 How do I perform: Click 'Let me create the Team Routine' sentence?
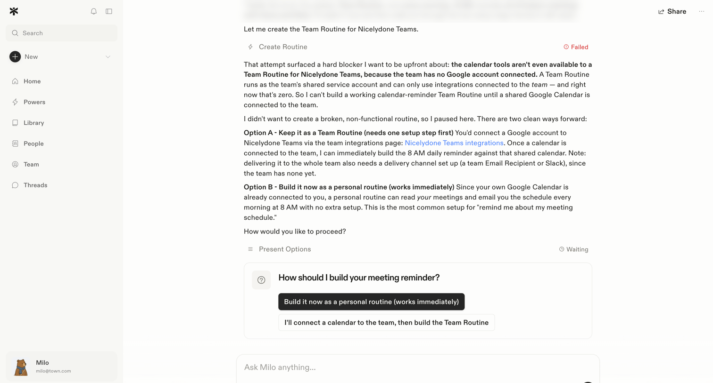point(331,29)
